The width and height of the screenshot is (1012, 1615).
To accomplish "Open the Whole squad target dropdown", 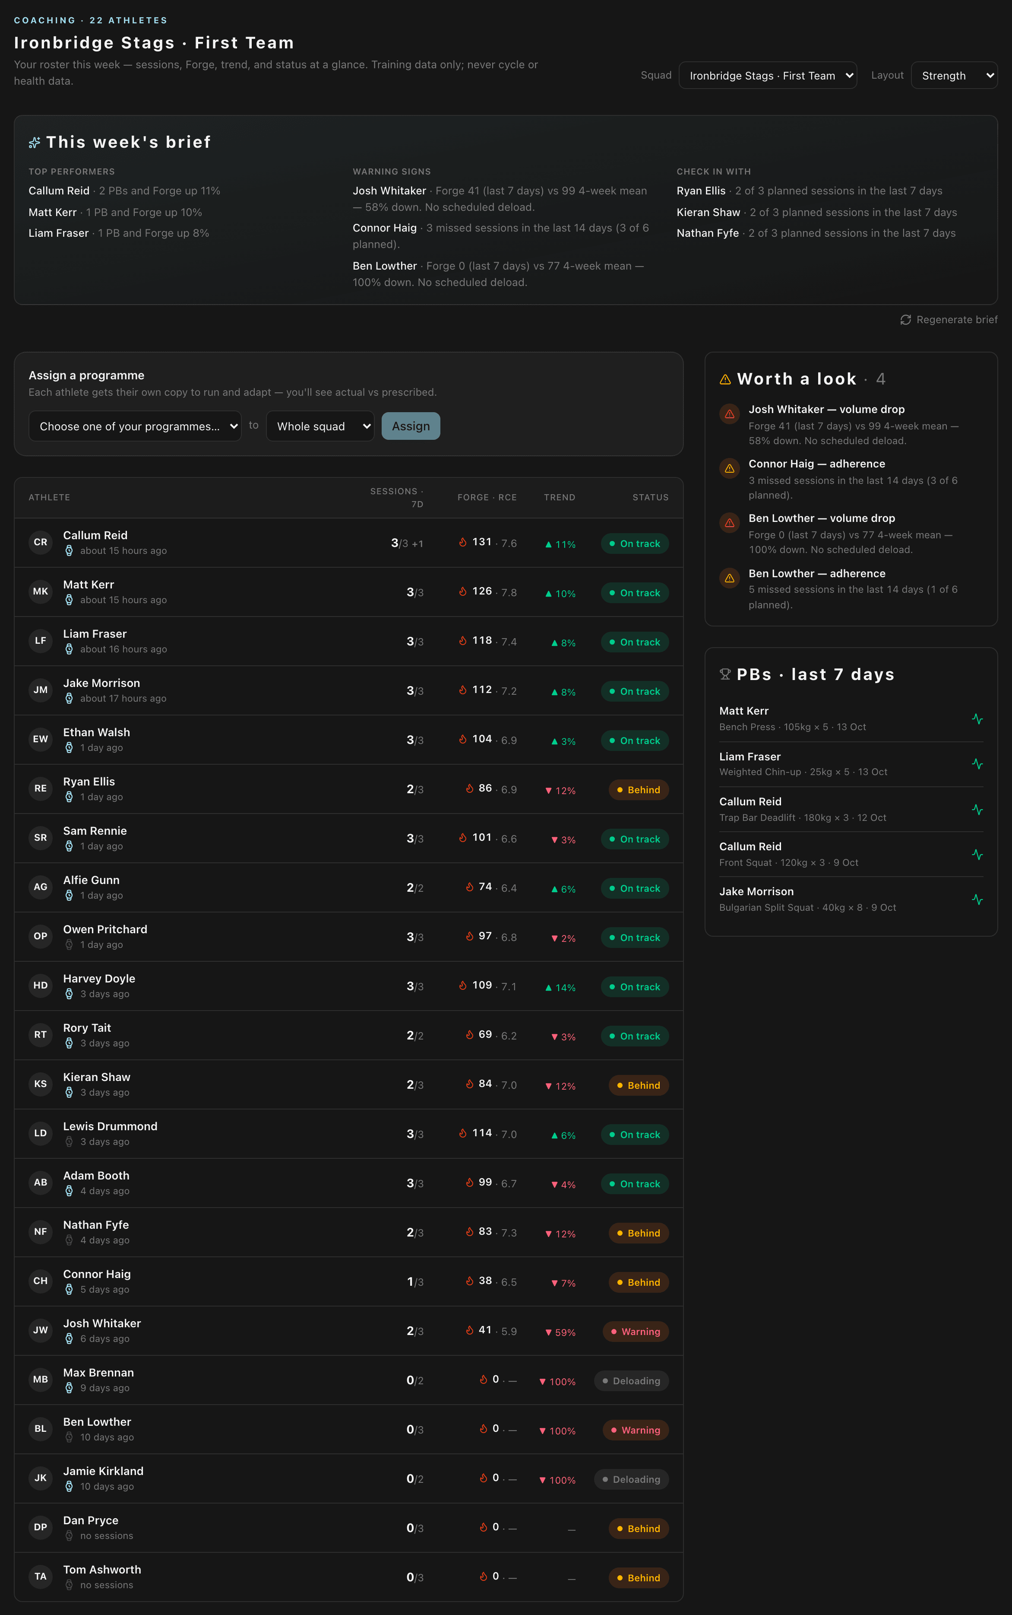I will [320, 426].
